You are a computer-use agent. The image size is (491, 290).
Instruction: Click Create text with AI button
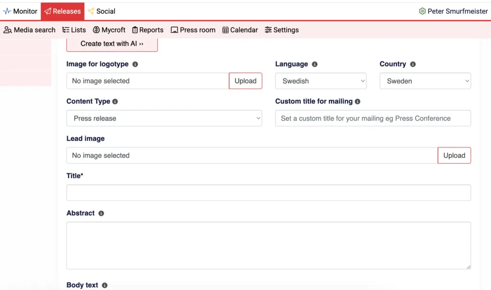[x=112, y=44]
